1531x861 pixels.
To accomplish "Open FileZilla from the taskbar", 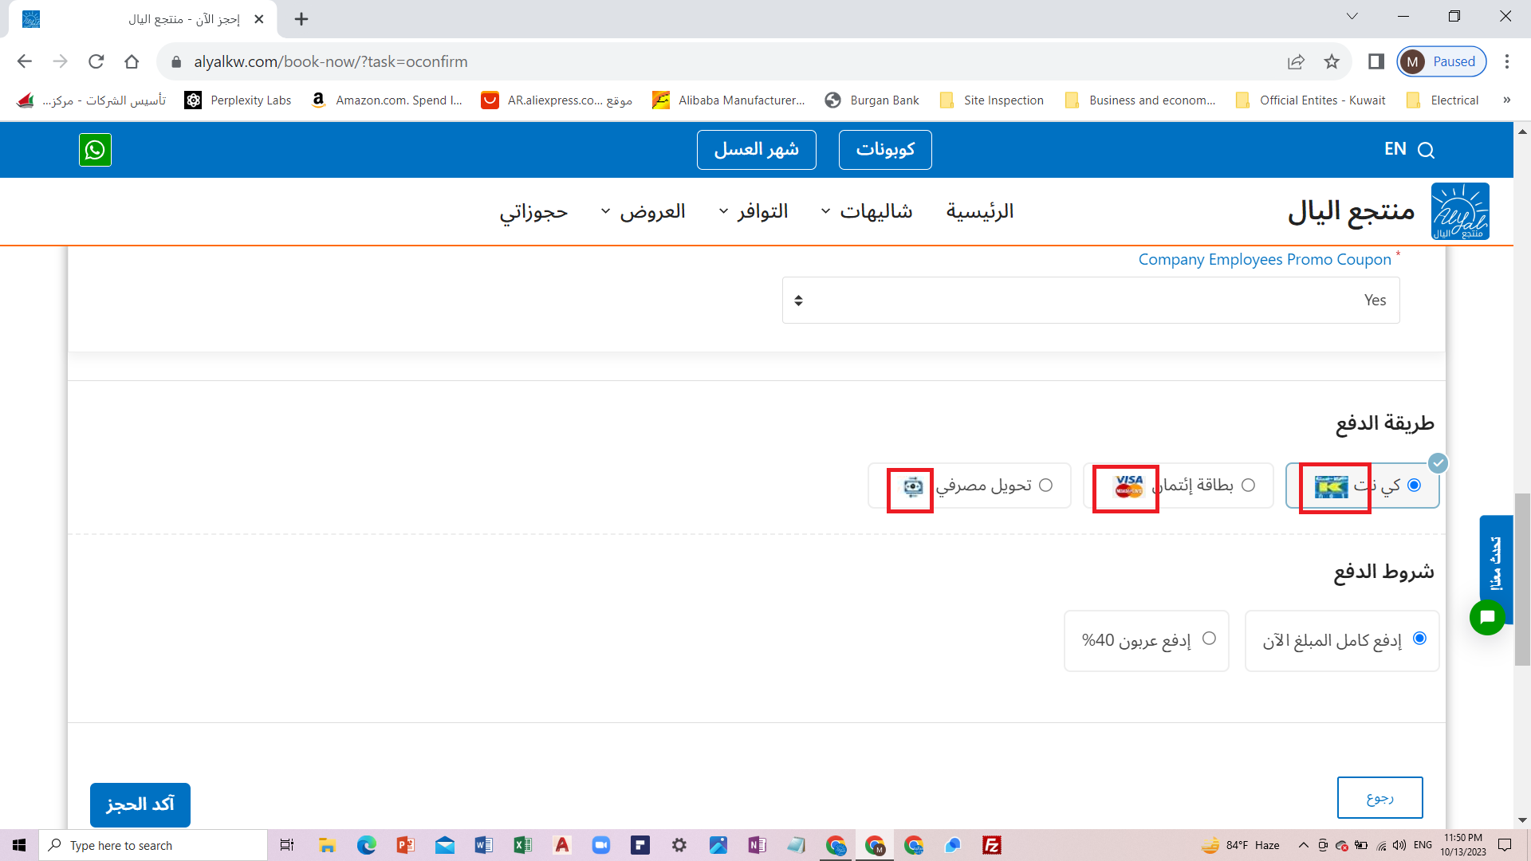I will click(992, 845).
